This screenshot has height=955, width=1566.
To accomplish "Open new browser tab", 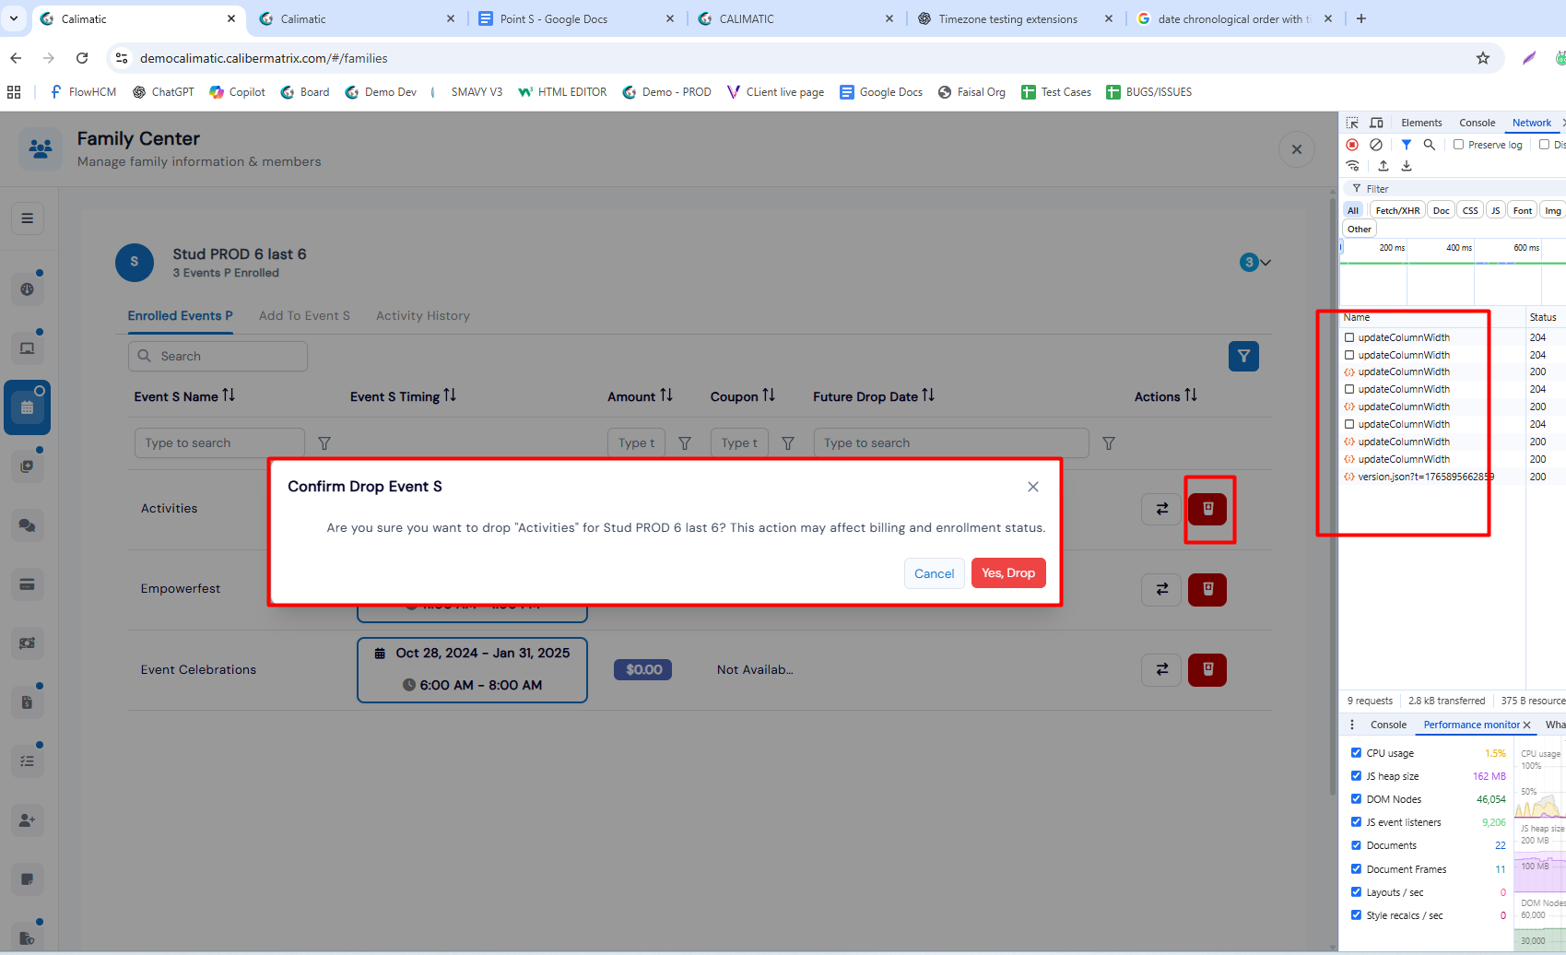I will click(1361, 18).
